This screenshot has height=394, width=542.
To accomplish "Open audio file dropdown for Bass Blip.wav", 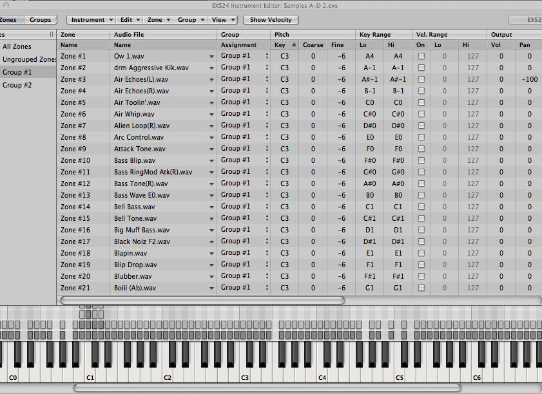I will 211,161.
